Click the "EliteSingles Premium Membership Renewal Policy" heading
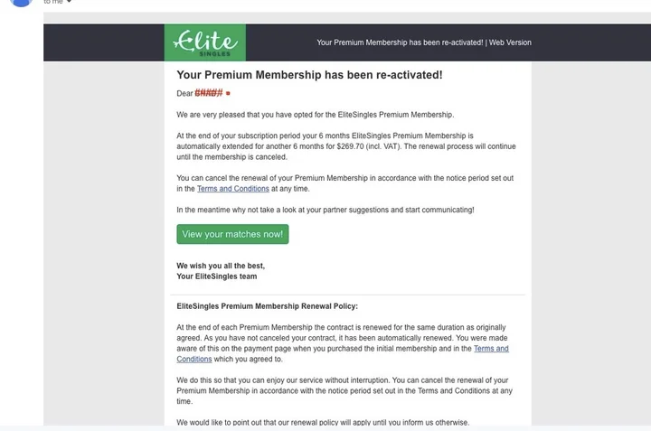The image size is (651, 431). pos(267,306)
